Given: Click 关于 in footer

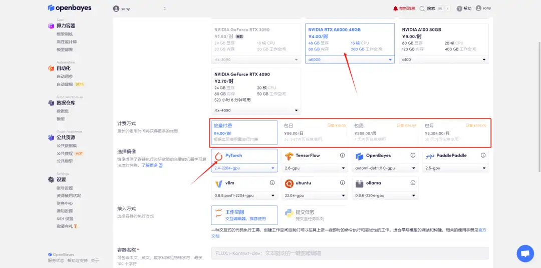Looking at the screenshot, I should [95, 261].
